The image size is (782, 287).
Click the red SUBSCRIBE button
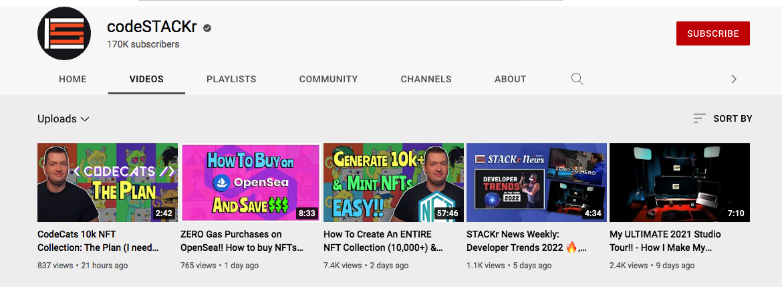[712, 33]
